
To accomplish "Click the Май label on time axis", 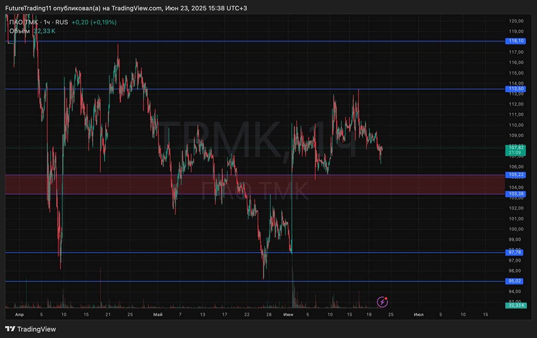I will pyautogui.click(x=158, y=314).
